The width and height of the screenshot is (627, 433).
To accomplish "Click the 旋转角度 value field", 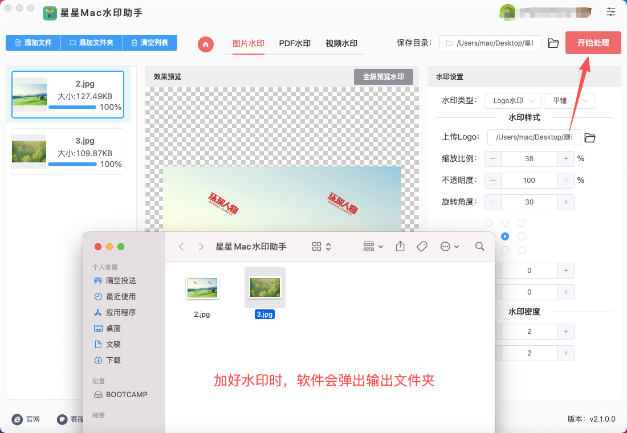I will point(529,202).
